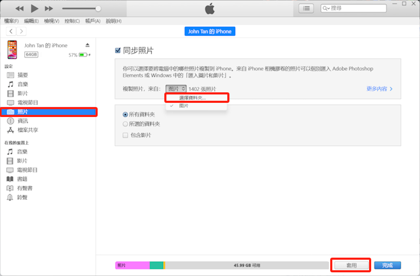Screen dimensions: 420x276
Task: Toggle the 同步照片 checkbox
Action: (x=118, y=50)
